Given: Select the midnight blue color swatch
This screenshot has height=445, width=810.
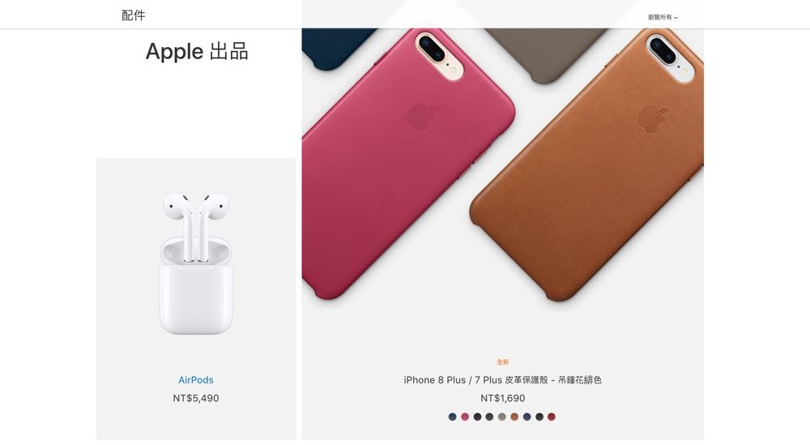Looking at the screenshot, I should point(527,417).
